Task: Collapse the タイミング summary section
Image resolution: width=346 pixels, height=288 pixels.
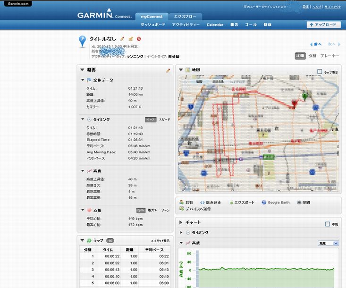Action: (83, 119)
